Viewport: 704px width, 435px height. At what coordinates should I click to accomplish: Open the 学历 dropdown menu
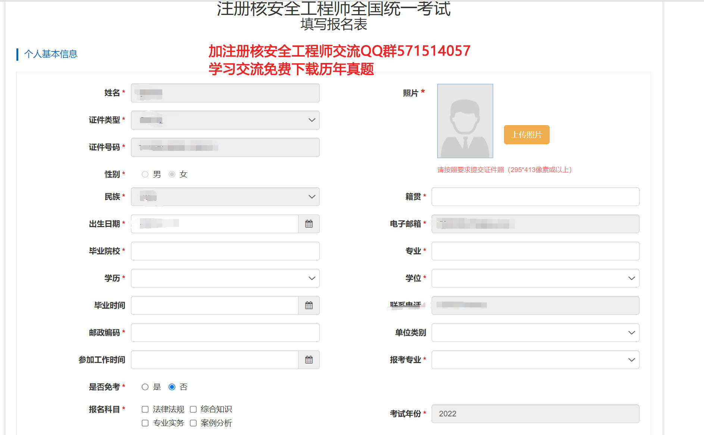tap(311, 278)
